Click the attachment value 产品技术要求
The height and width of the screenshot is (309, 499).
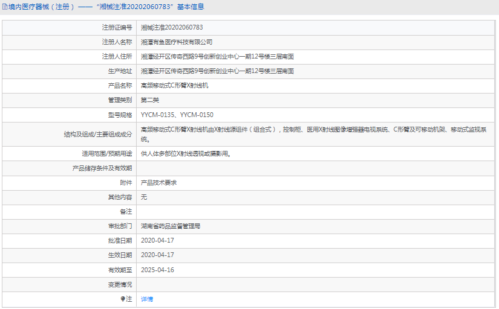pyautogui.click(x=159, y=183)
